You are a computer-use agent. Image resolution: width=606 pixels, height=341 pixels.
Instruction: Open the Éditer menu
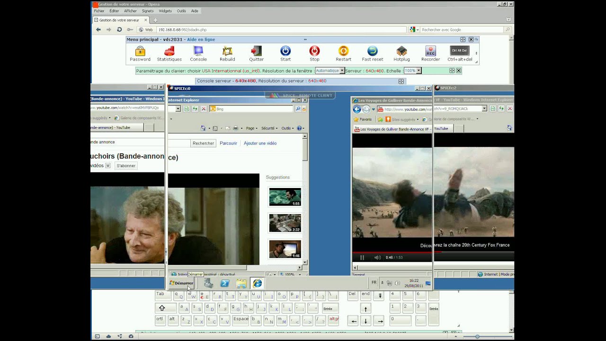click(114, 11)
